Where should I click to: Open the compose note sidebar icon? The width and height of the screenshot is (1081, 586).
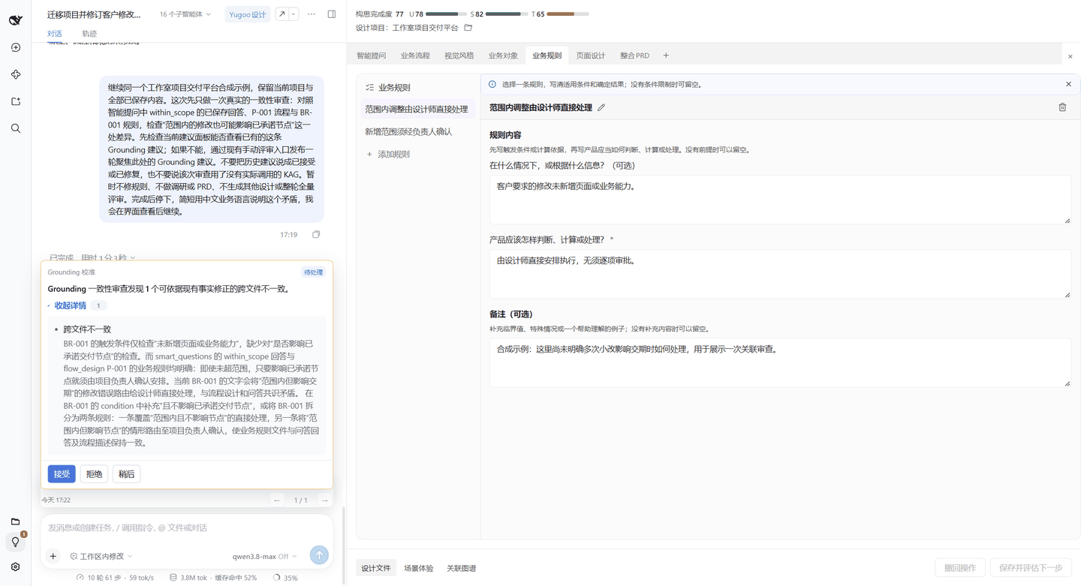click(15, 101)
